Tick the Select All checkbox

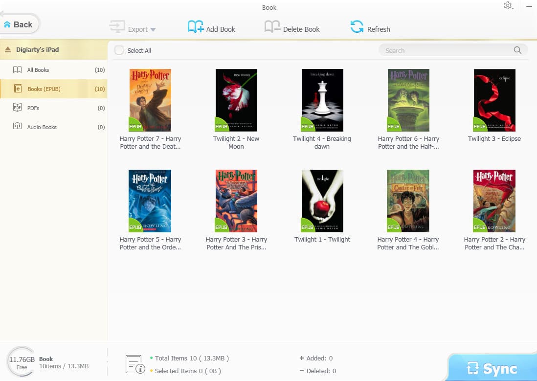[x=119, y=50]
